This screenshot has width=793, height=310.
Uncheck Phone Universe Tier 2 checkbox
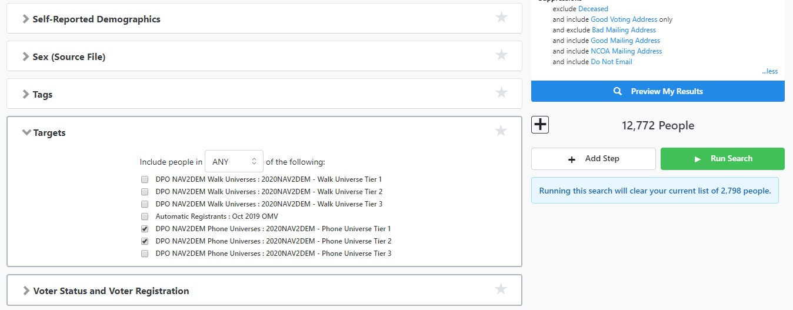(145, 241)
